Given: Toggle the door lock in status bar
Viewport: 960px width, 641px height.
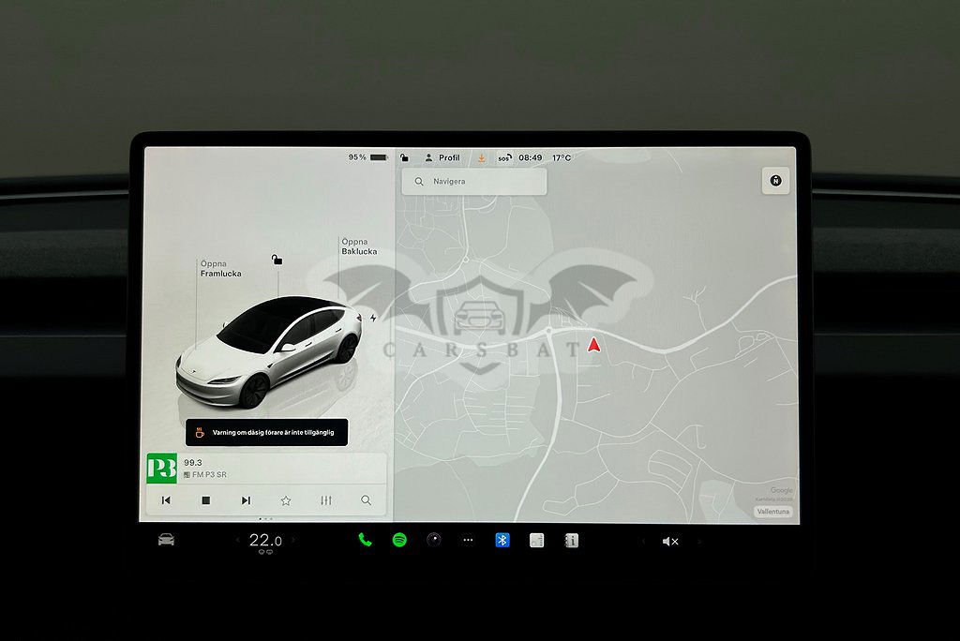Looking at the screenshot, I should click(404, 158).
